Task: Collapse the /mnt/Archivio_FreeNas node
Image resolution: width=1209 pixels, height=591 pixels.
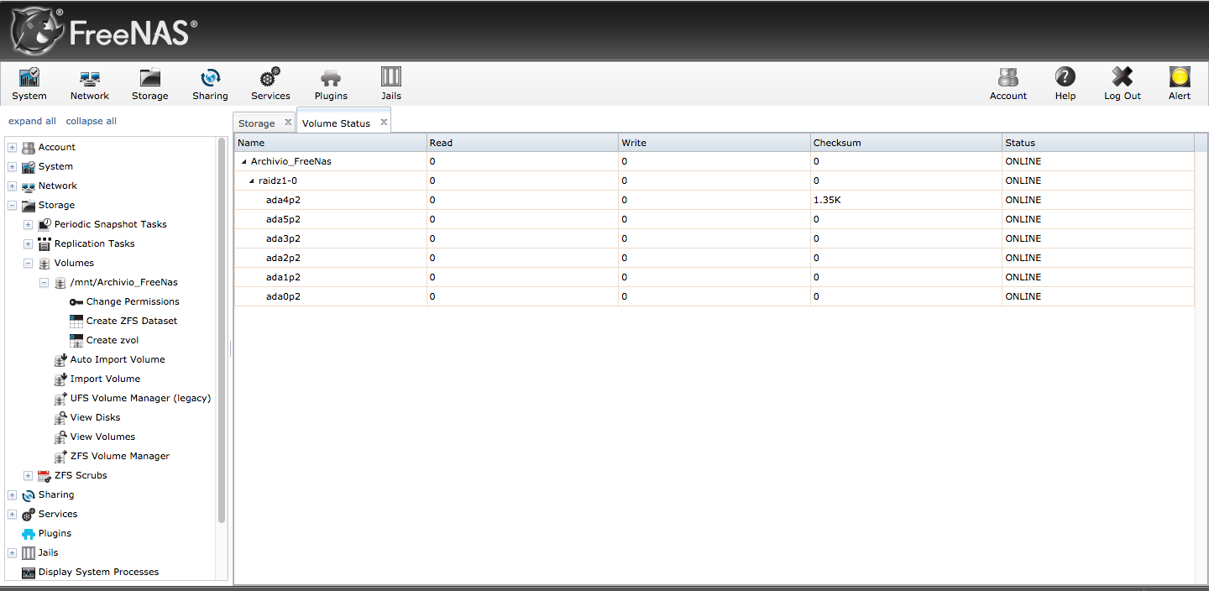Action: [x=44, y=282]
